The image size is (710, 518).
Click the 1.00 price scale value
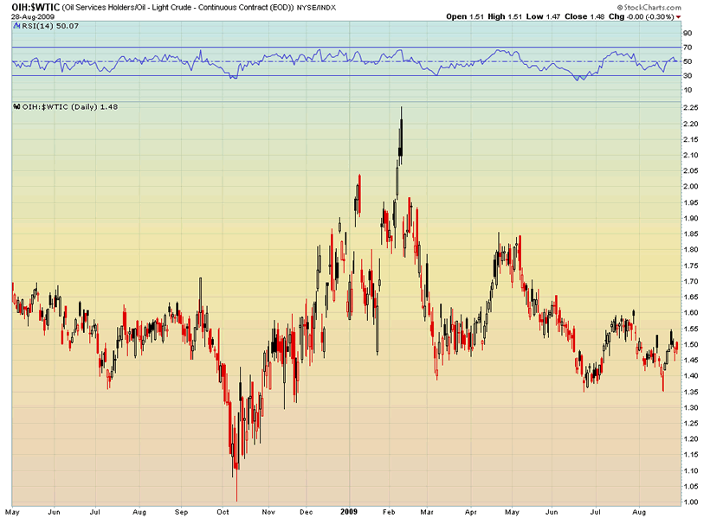(x=691, y=502)
